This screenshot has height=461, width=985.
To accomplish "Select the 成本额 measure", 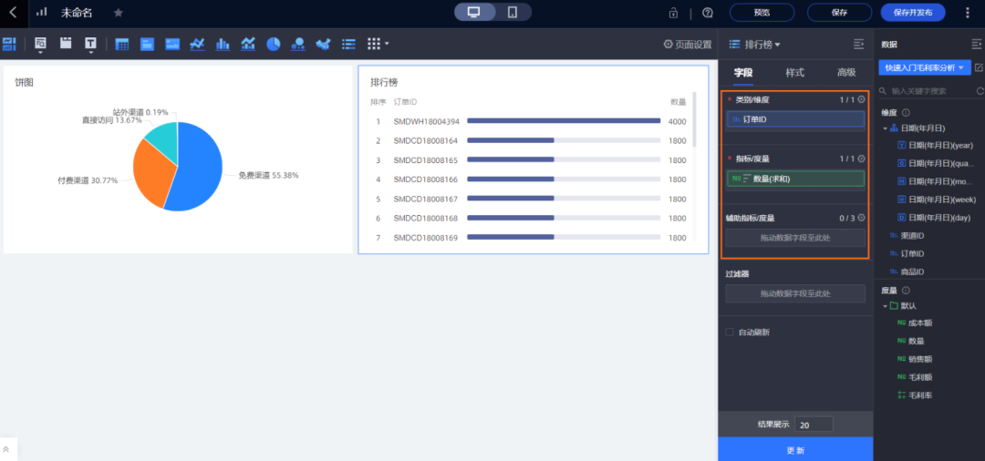I will (915, 323).
